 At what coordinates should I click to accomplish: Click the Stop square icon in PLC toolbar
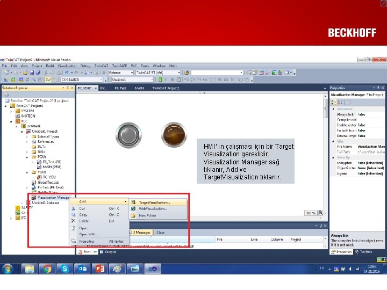(172, 79)
